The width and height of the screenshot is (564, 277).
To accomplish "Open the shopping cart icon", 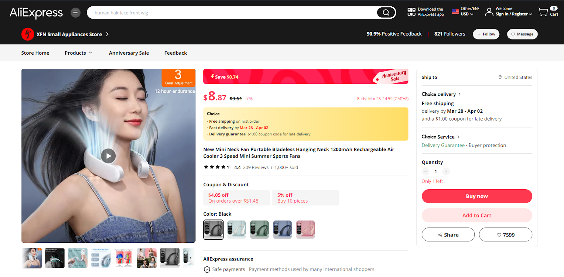I will [x=543, y=12].
